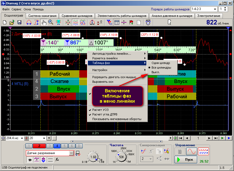Viewport: 234px width, 171px height.
Task: Increase the cylinder number spinner value
Action: point(225,8)
